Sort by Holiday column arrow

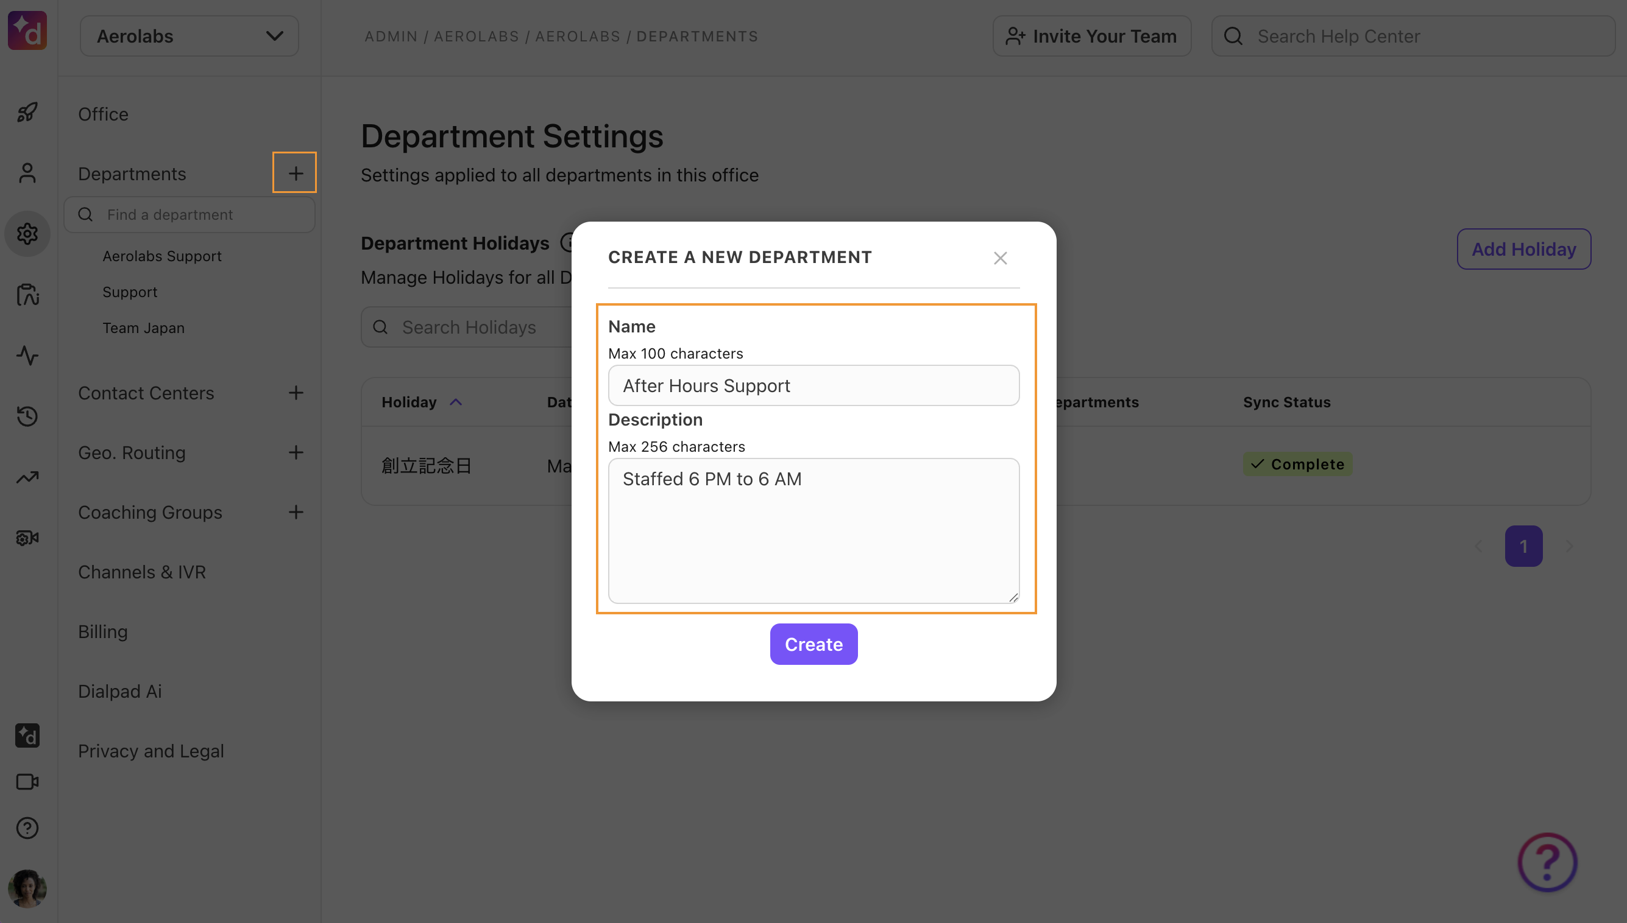(x=456, y=402)
